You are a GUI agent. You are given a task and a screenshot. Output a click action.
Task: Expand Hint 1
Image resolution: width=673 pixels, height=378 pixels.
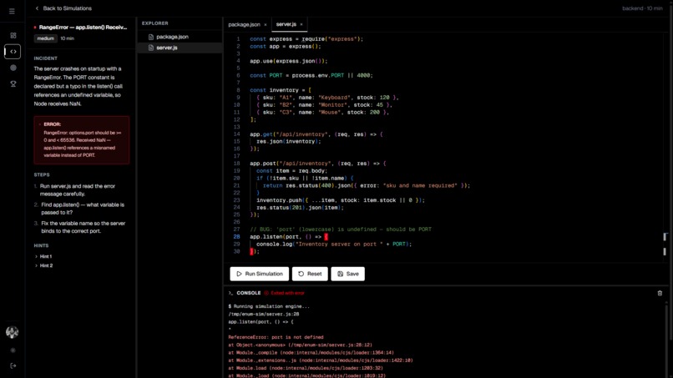coord(43,256)
